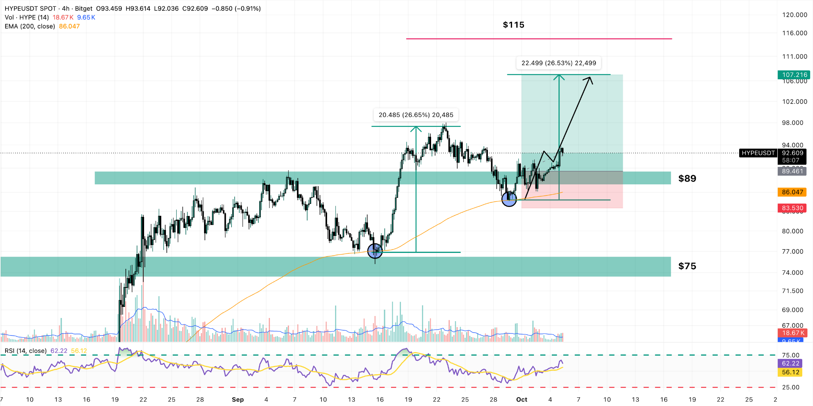Screen dimensions: 813x406
Task: Click the 86.047 EMA value in legend
Action: click(69, 26)
